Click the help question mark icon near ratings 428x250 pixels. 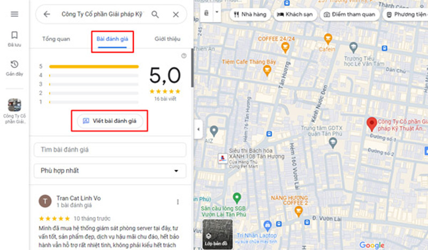(x=184, y=56)
